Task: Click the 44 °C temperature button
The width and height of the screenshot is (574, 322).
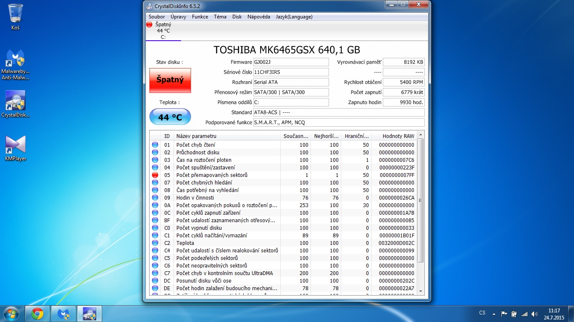Action: coord(170,117)
